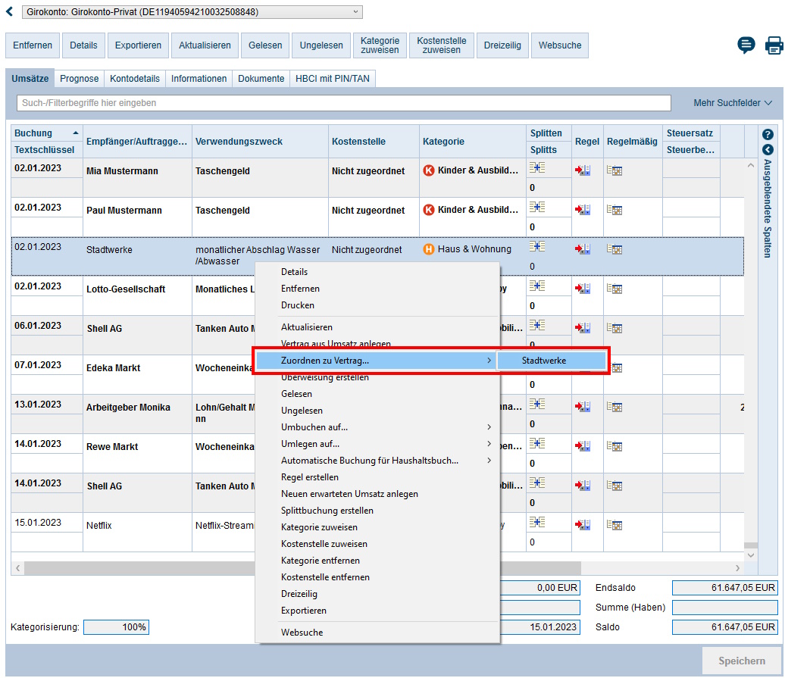
Task: Click the recurring icon in the Stadtwerke row
Action: click(615, 249)
